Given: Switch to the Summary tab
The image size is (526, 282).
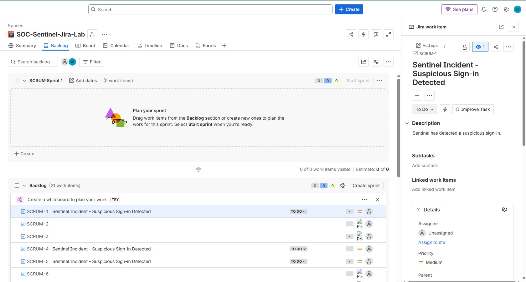Looking at the screenshot, I should (22, 46).
